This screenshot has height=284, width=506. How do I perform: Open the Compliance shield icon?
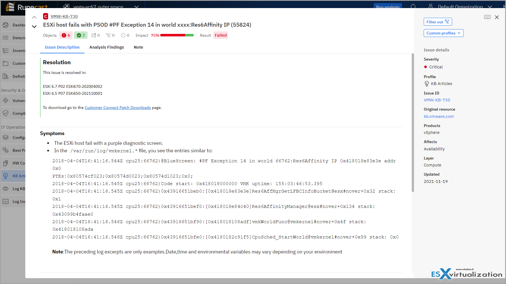coord(6,113)
